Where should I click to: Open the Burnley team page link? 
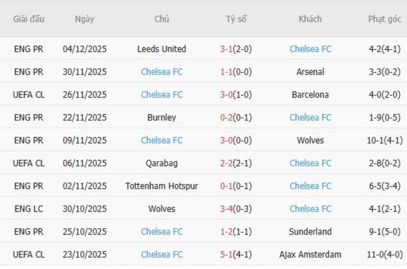pos(162,118)
